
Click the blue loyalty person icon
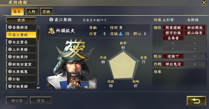click(121, 34)
